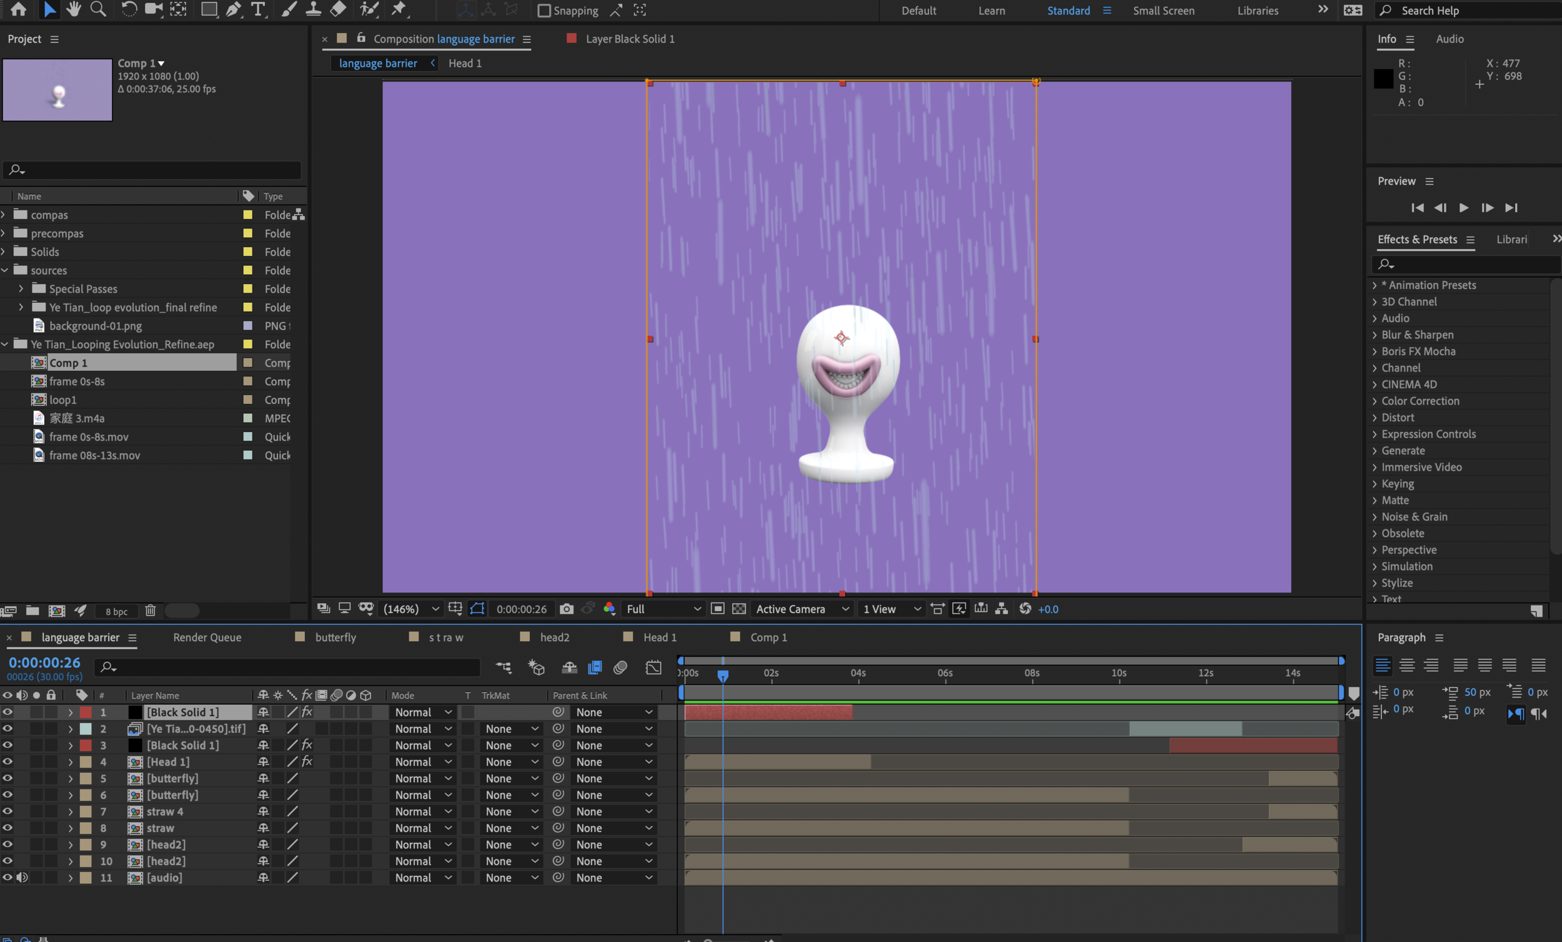Screen dimensions: 1562x942
Task: Select the Rectangle shape tool
Action: [209, 9]
